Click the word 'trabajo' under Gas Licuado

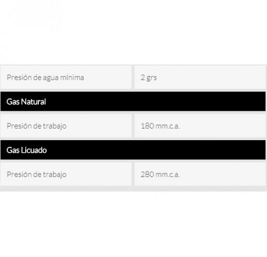[54, 174]
